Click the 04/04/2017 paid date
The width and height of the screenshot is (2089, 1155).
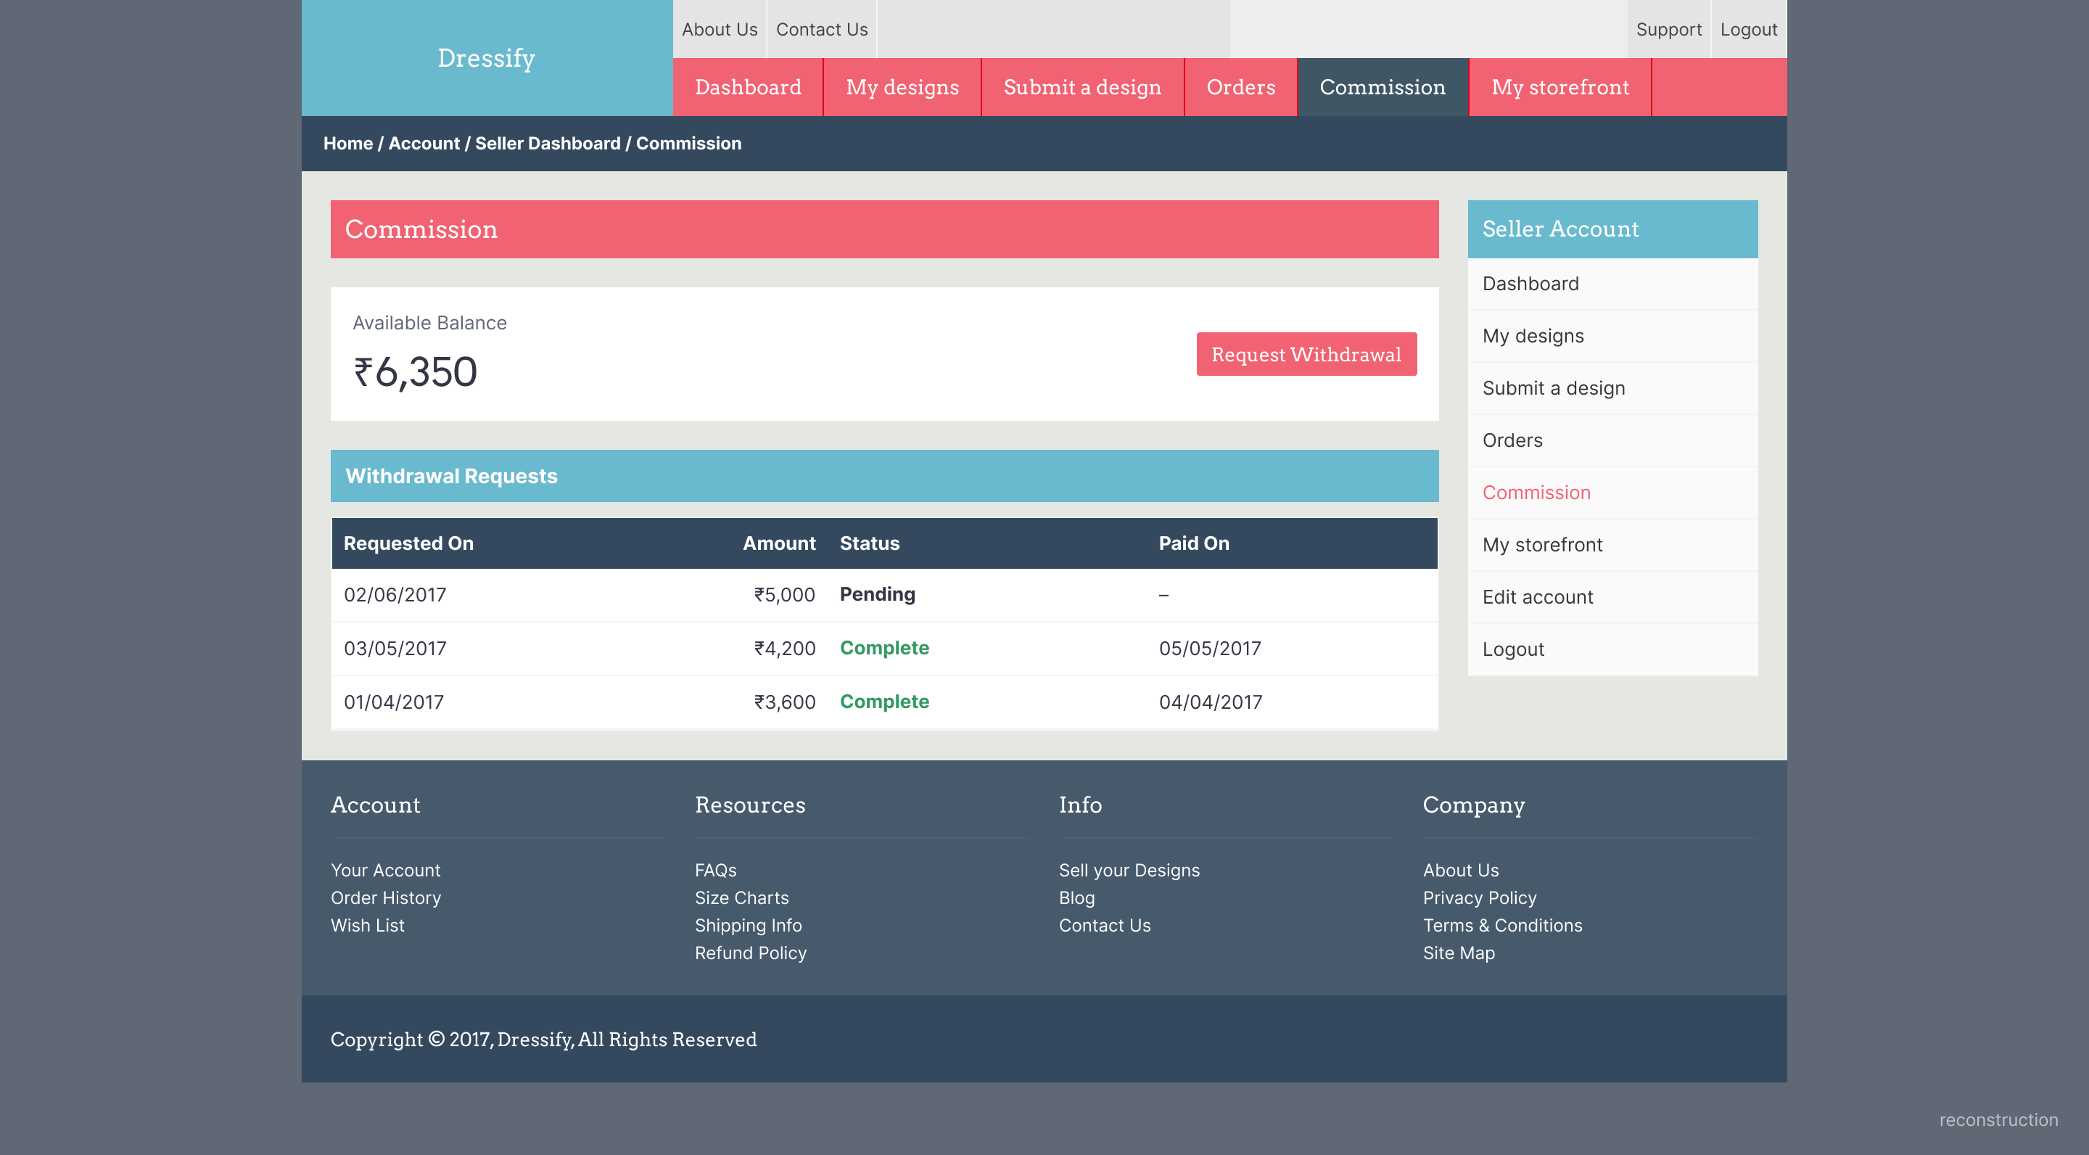tap(1210, 702)
